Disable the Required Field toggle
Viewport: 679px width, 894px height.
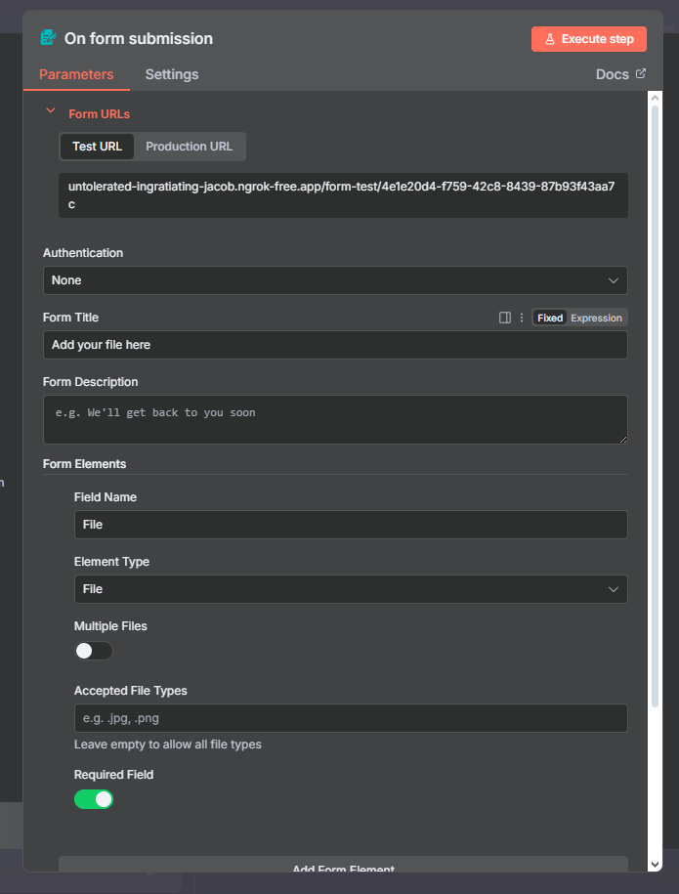pyautogui.click(x=94, y=799)
